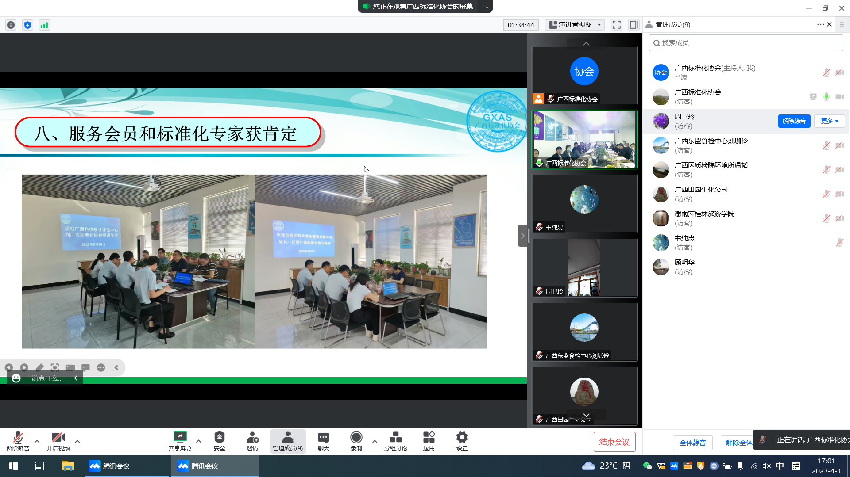Click the 搜索成员 search field
The height and width of the screenshot is (477, 850).
(x=746, y=43)
